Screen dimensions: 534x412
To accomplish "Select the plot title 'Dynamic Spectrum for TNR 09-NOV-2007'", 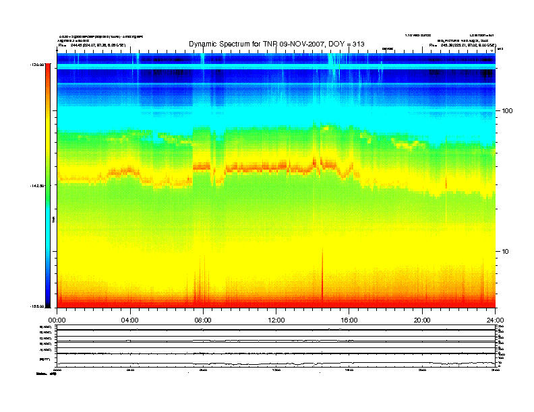I will [258, 44].
